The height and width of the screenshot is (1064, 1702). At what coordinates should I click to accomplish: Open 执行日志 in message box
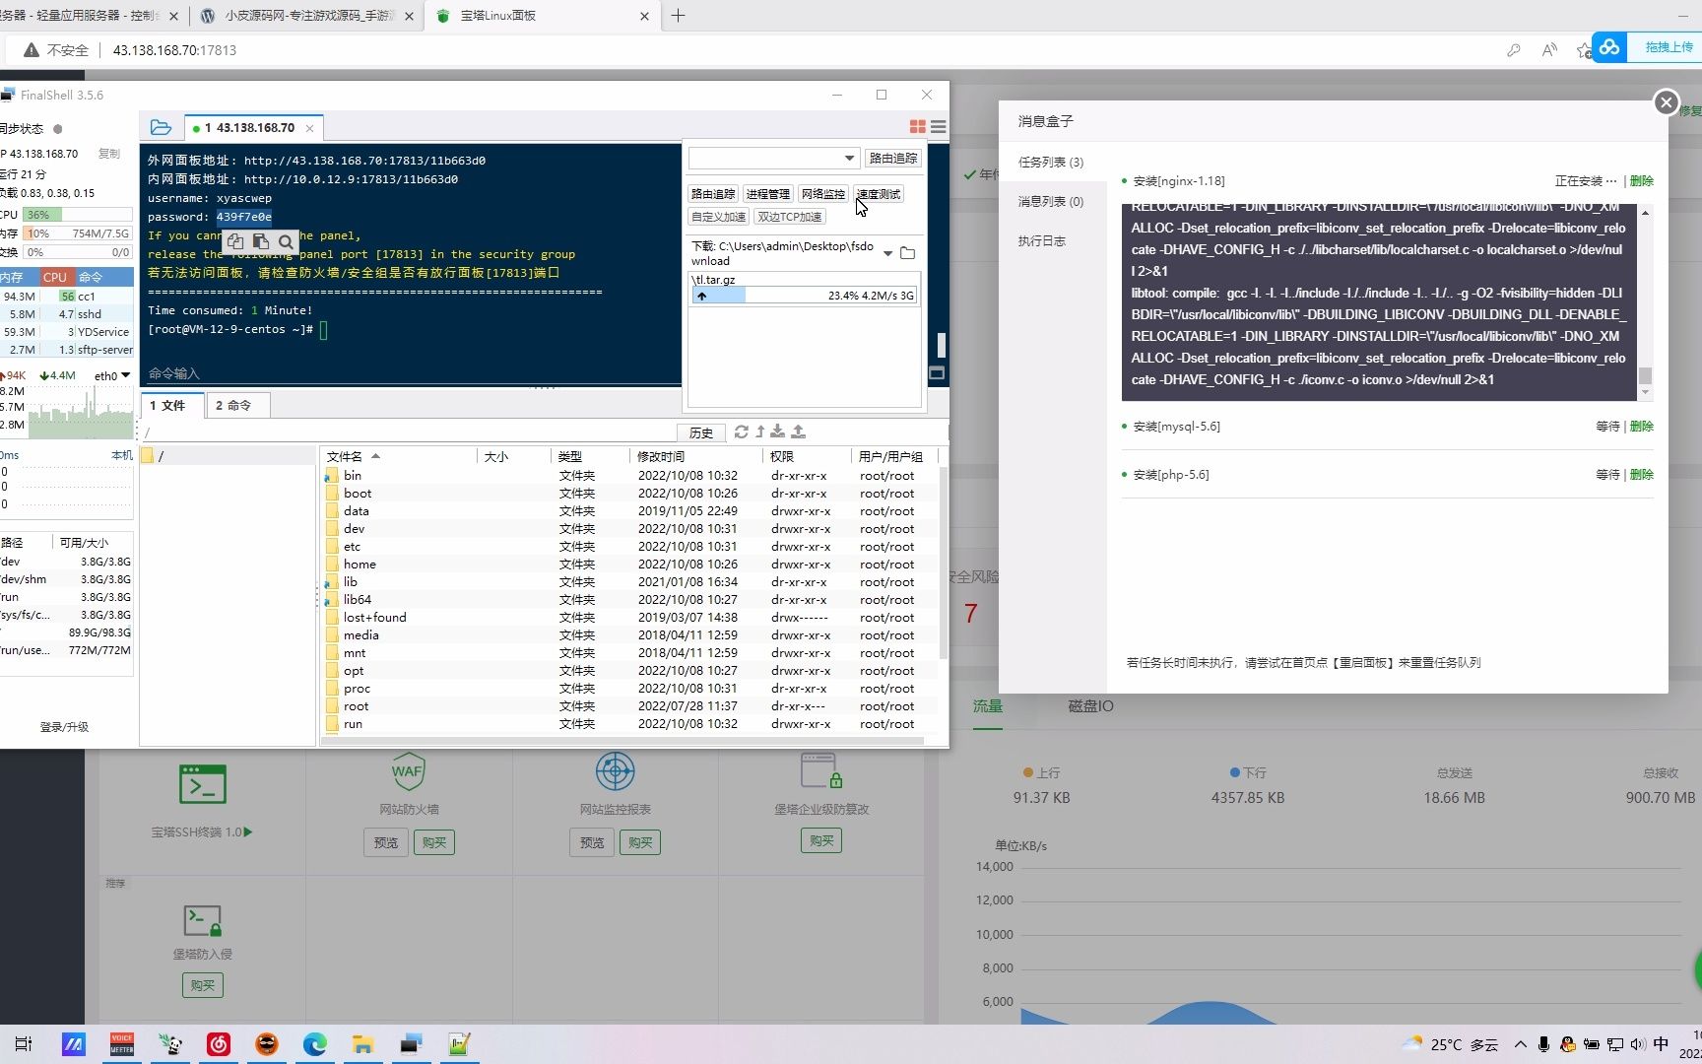[1042, 240]
